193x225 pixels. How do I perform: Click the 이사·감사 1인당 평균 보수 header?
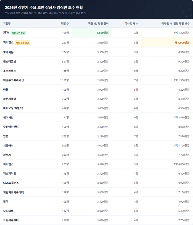(175, 24)
